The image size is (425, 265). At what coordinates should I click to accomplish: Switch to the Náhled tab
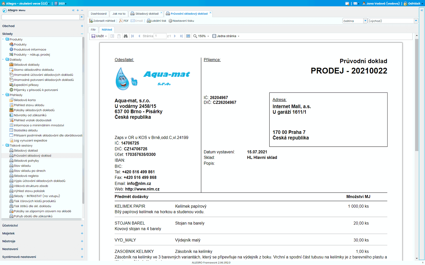point(107,30)
